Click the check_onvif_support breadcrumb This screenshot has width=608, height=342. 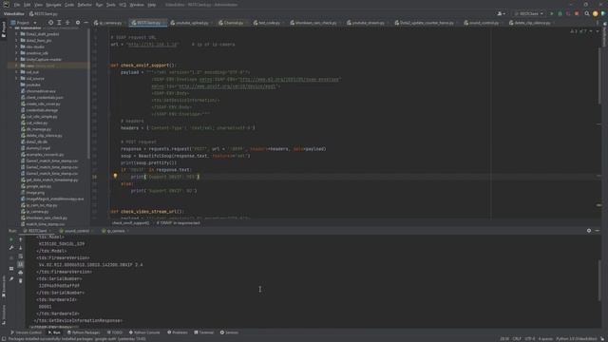(x=130, y=223)
